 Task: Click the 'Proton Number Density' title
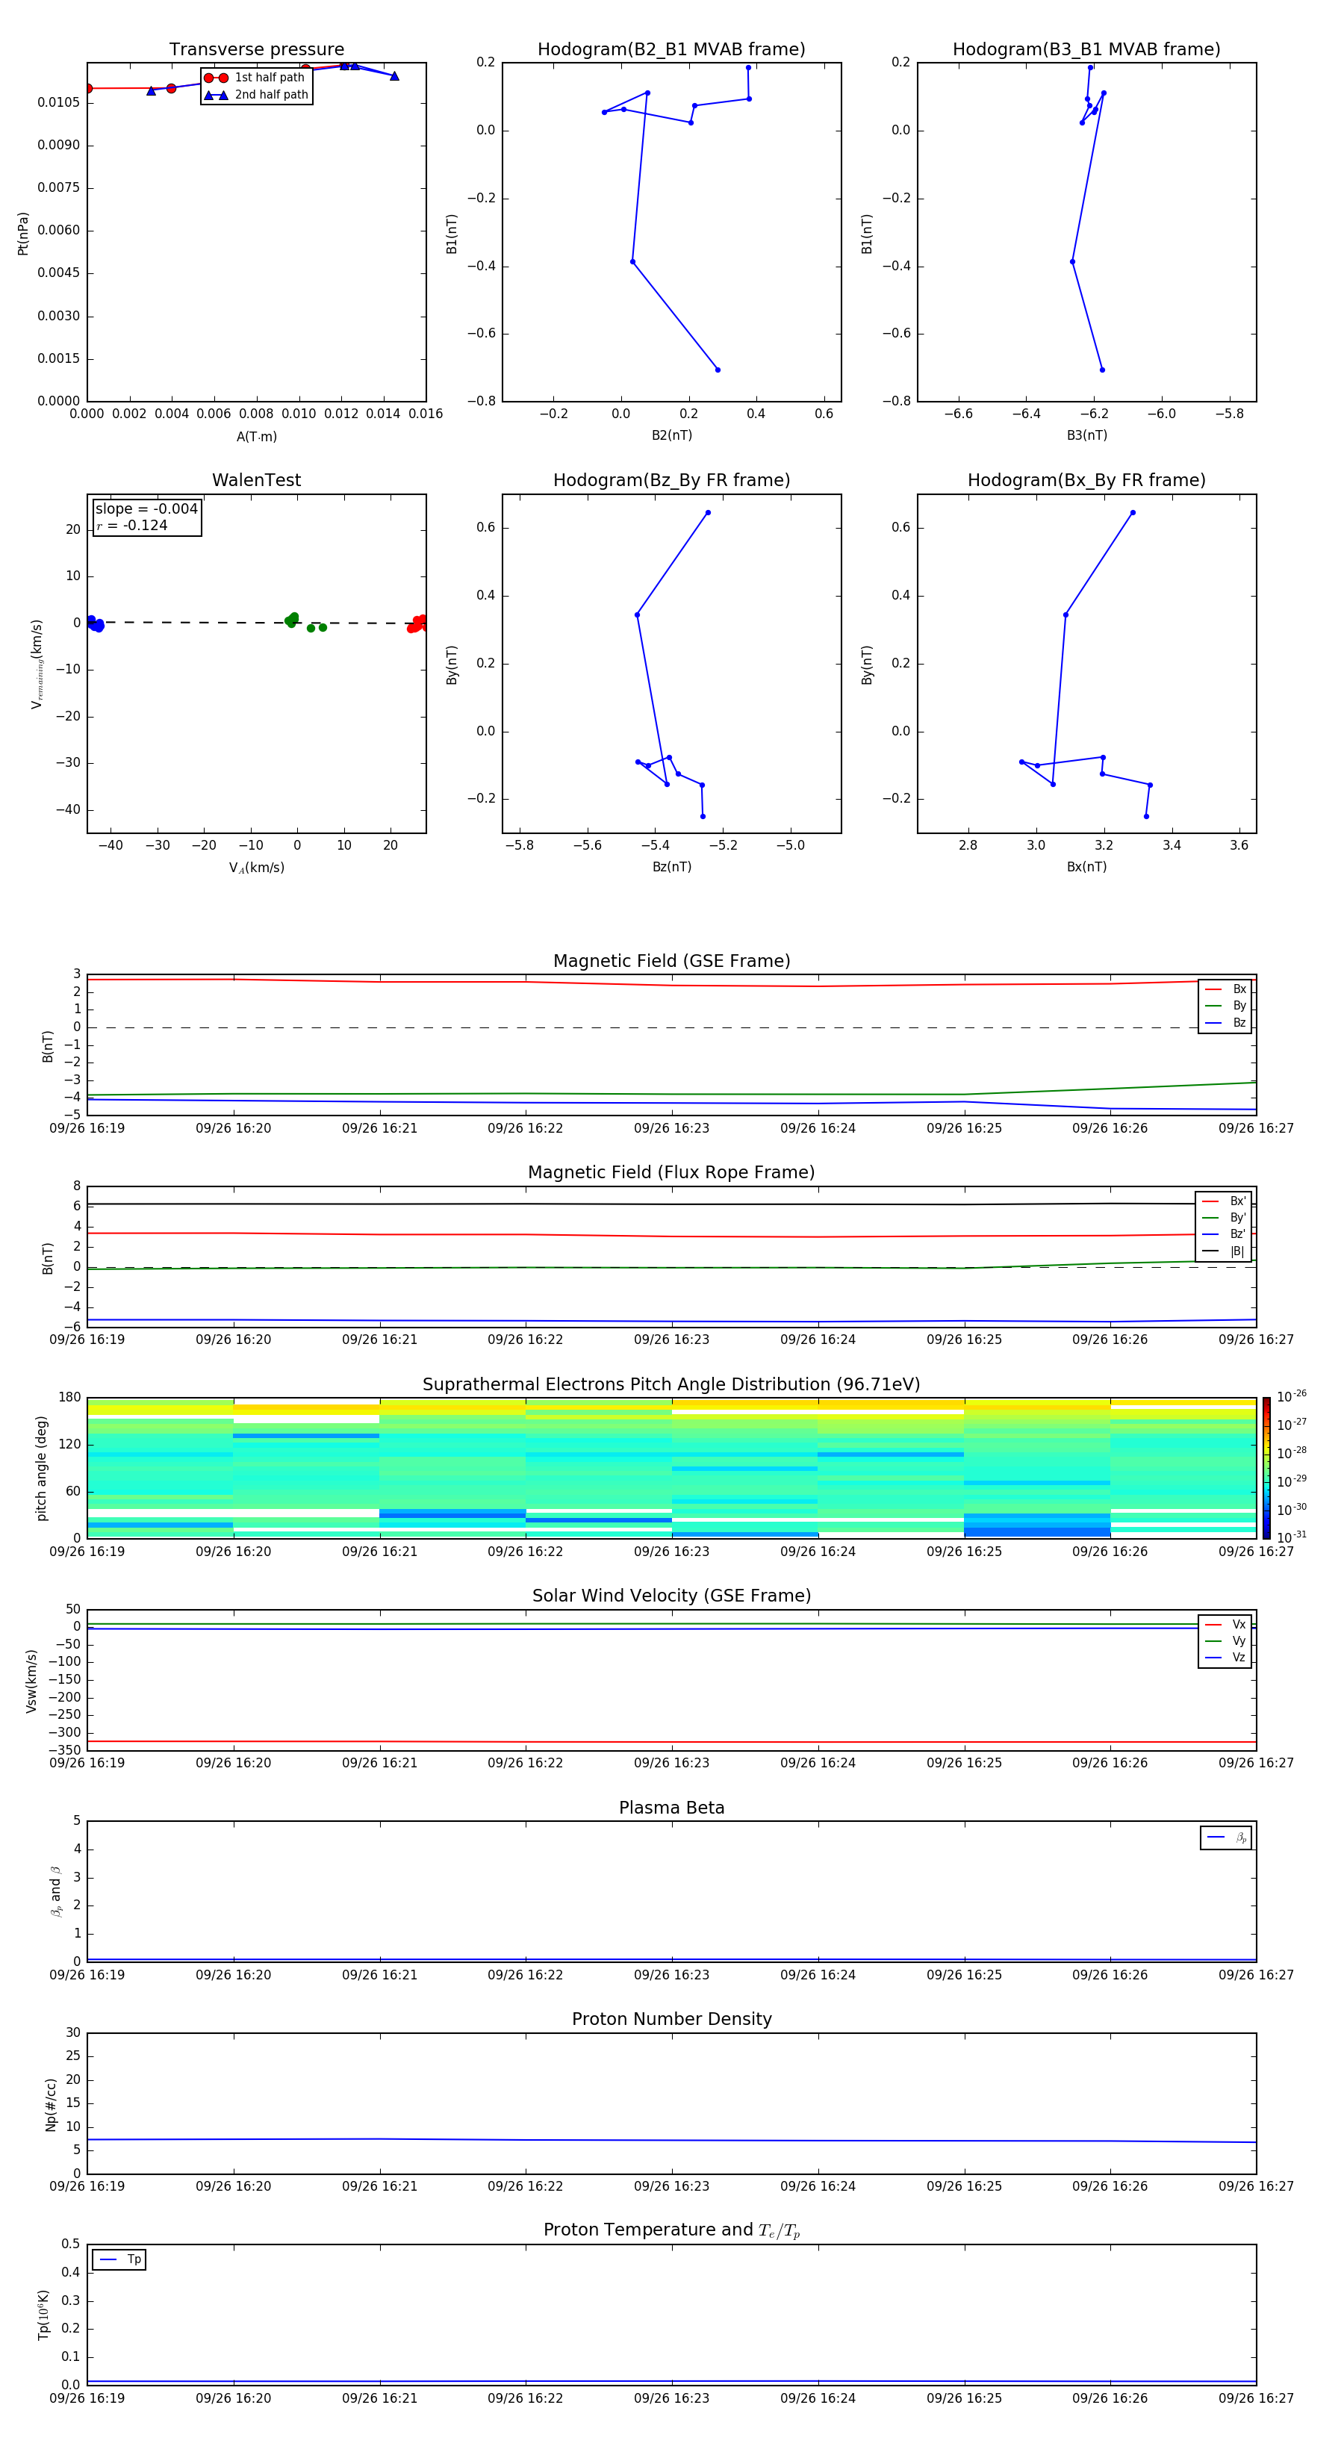tap(671, 2020)
